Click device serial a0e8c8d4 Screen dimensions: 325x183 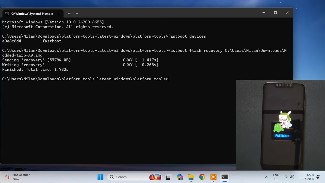[x=12, y=41]
